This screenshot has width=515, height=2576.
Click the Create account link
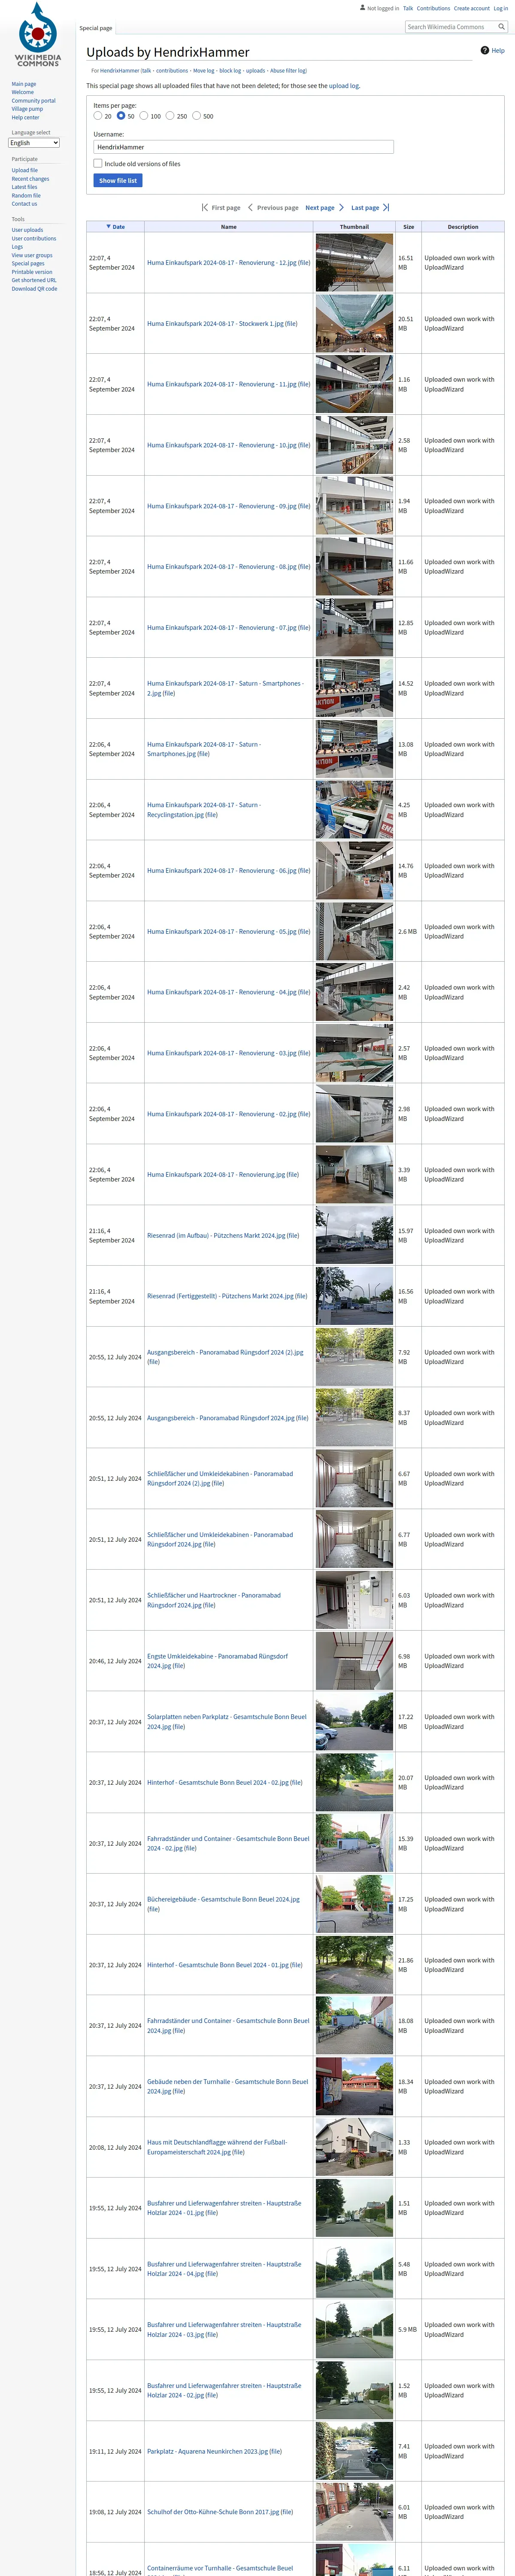(x=472, y=8)
